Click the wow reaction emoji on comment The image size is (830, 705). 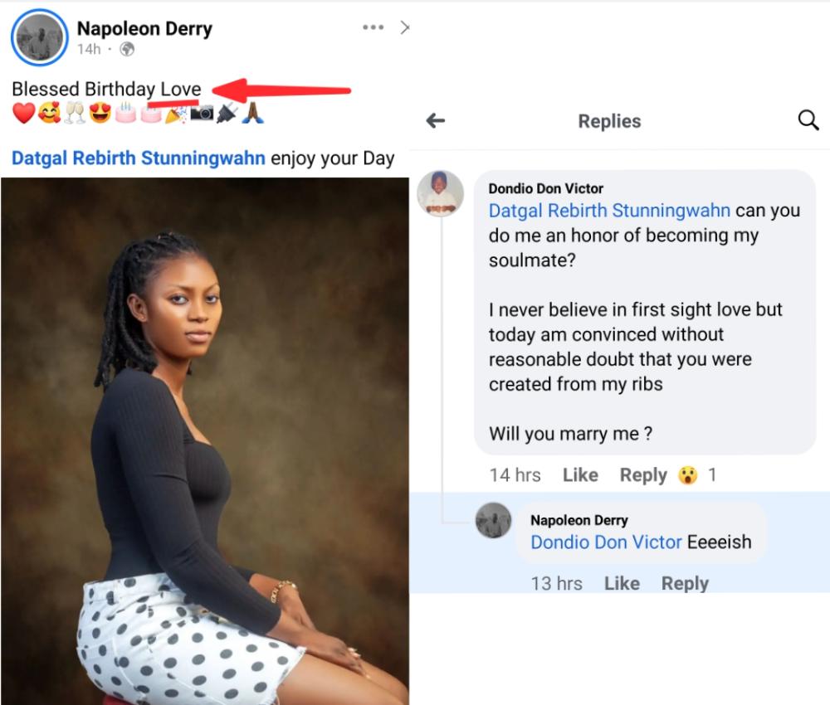pos(687,475)
